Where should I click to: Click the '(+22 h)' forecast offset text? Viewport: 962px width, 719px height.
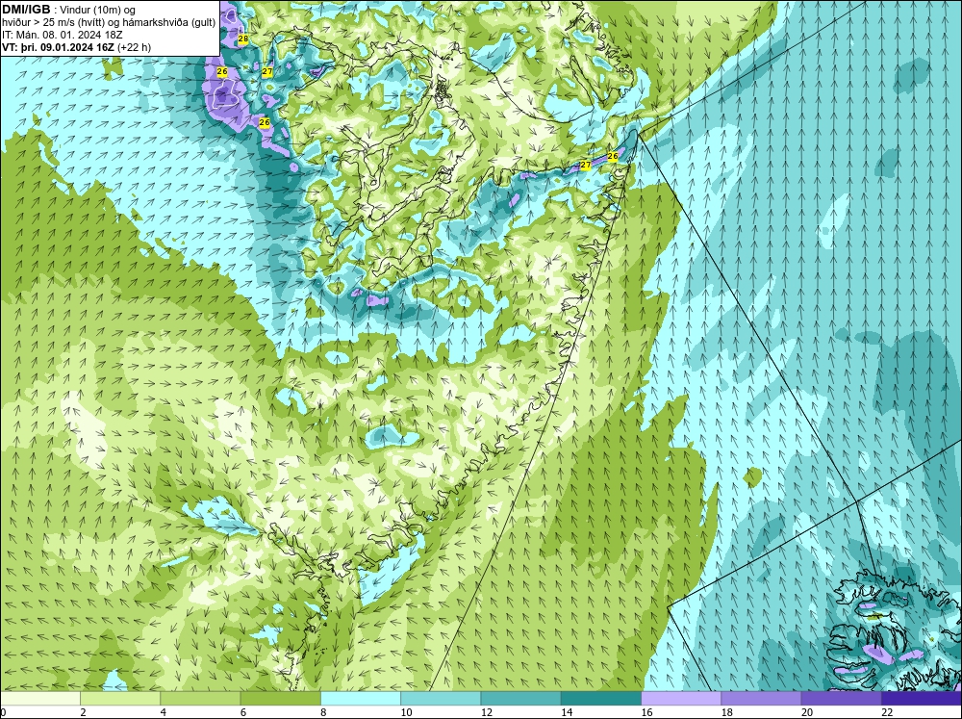[x=135, y=47]
